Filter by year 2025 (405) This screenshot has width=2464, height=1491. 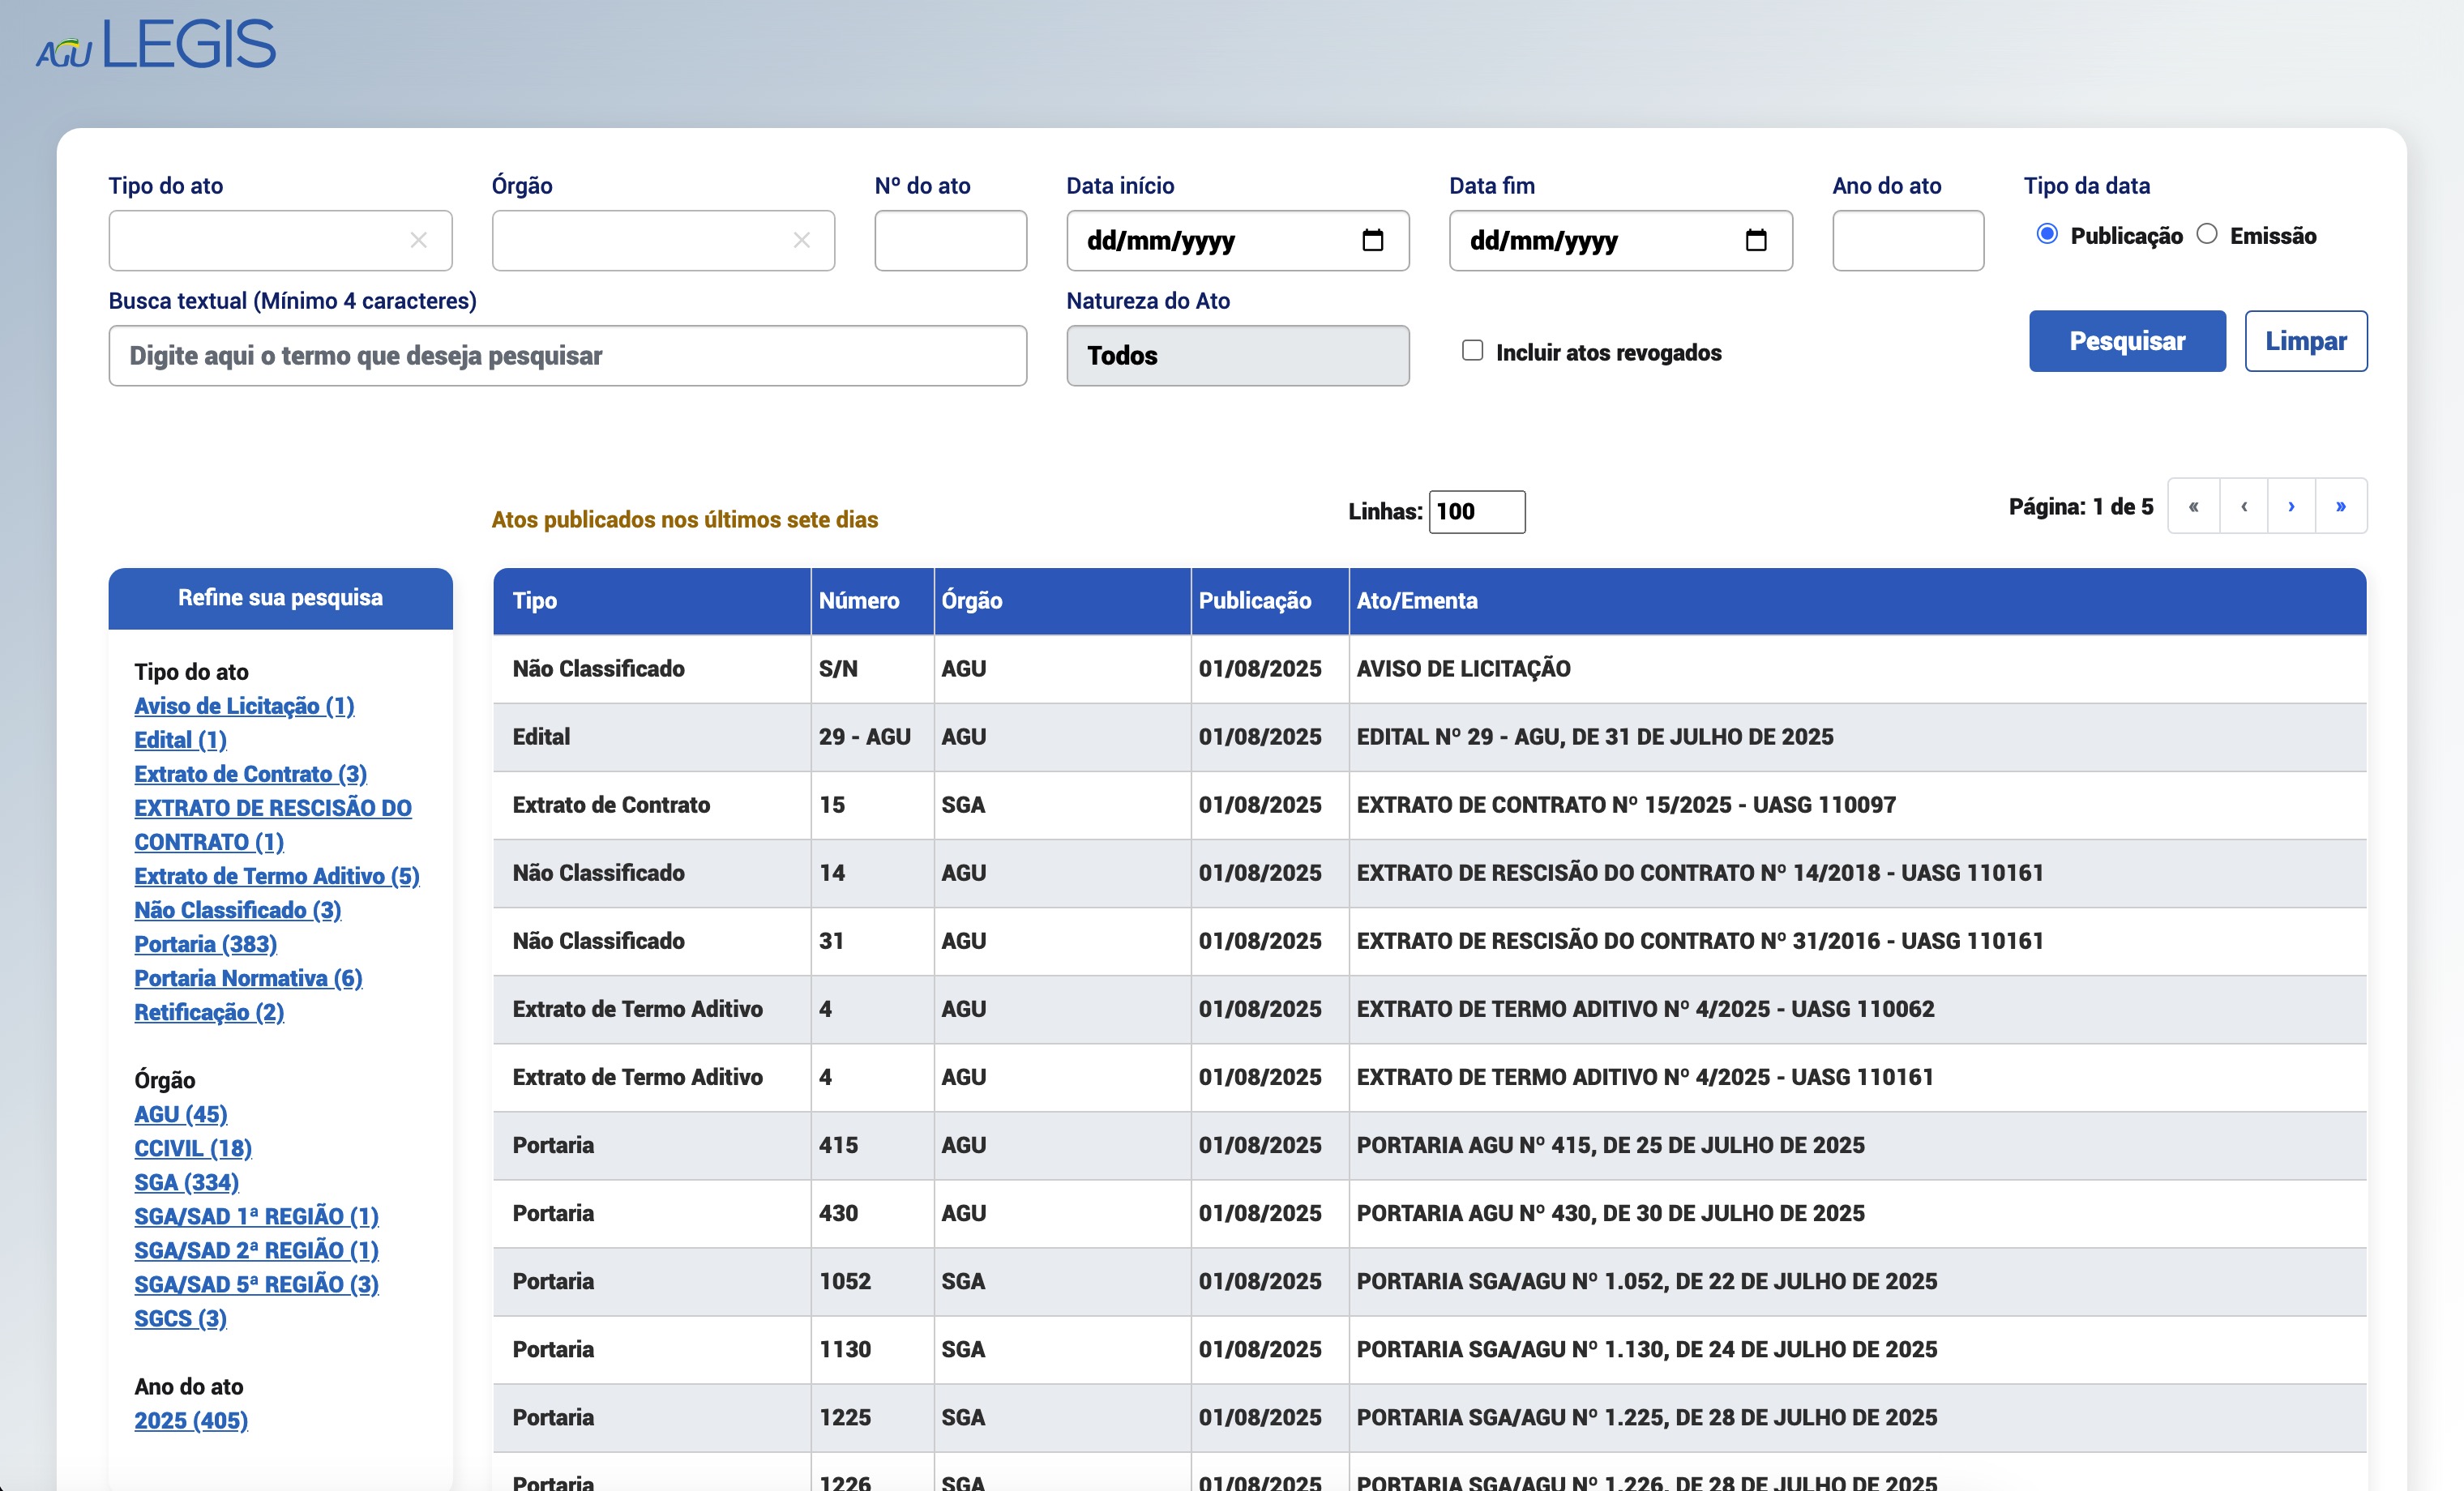tap(191, 1420)
